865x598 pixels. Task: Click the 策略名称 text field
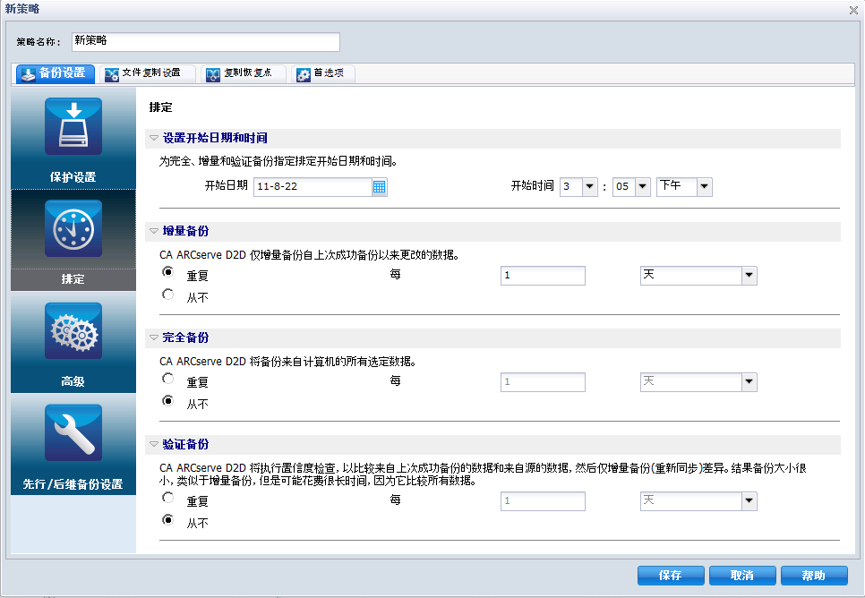pos(205,42)
